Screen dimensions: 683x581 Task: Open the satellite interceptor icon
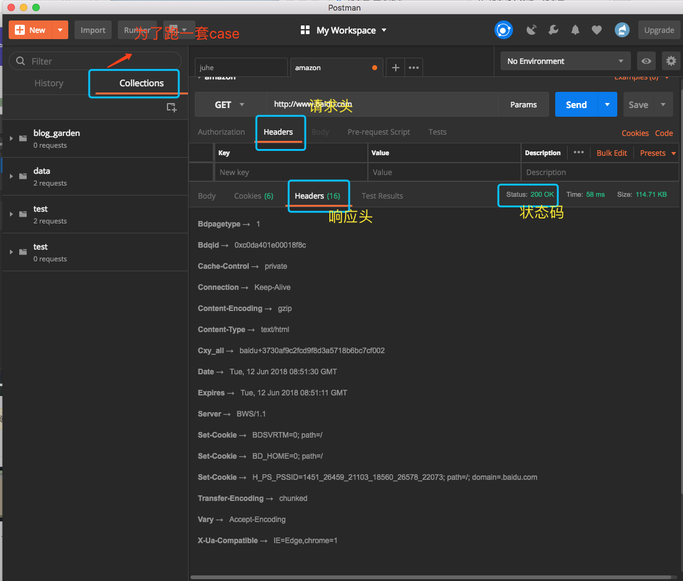[x=532, y=30]
